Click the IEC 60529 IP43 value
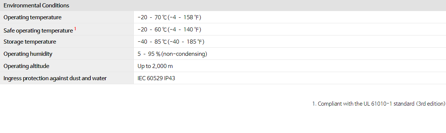The height and width of the screenshot is (133, 446). click(x=156, y=78)
